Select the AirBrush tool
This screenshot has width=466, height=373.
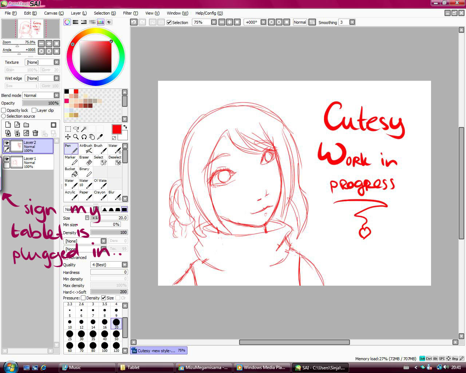pyautogui.click(x=86, y=149)
